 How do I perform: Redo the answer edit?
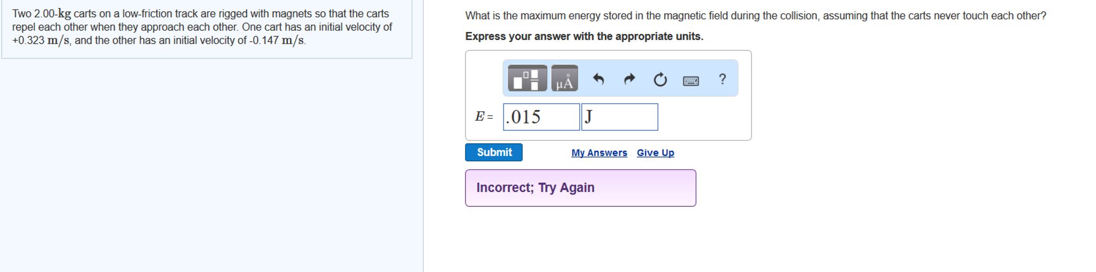pos(629,79)
